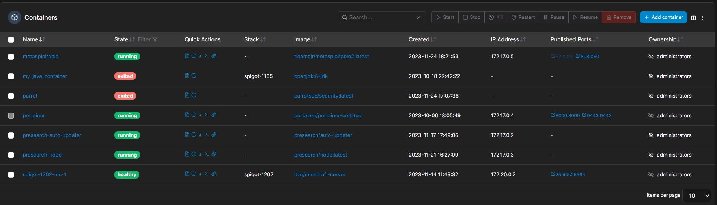
Task: Open the three-dot table settings menu
Action: (x=702, y=18)
